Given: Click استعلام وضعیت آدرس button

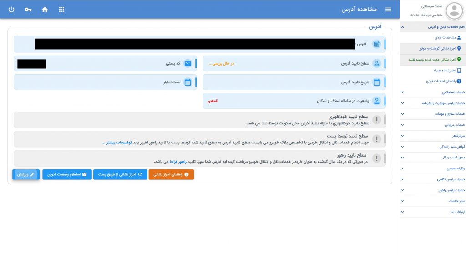Looking at the screenshot, I should point(67,174).
